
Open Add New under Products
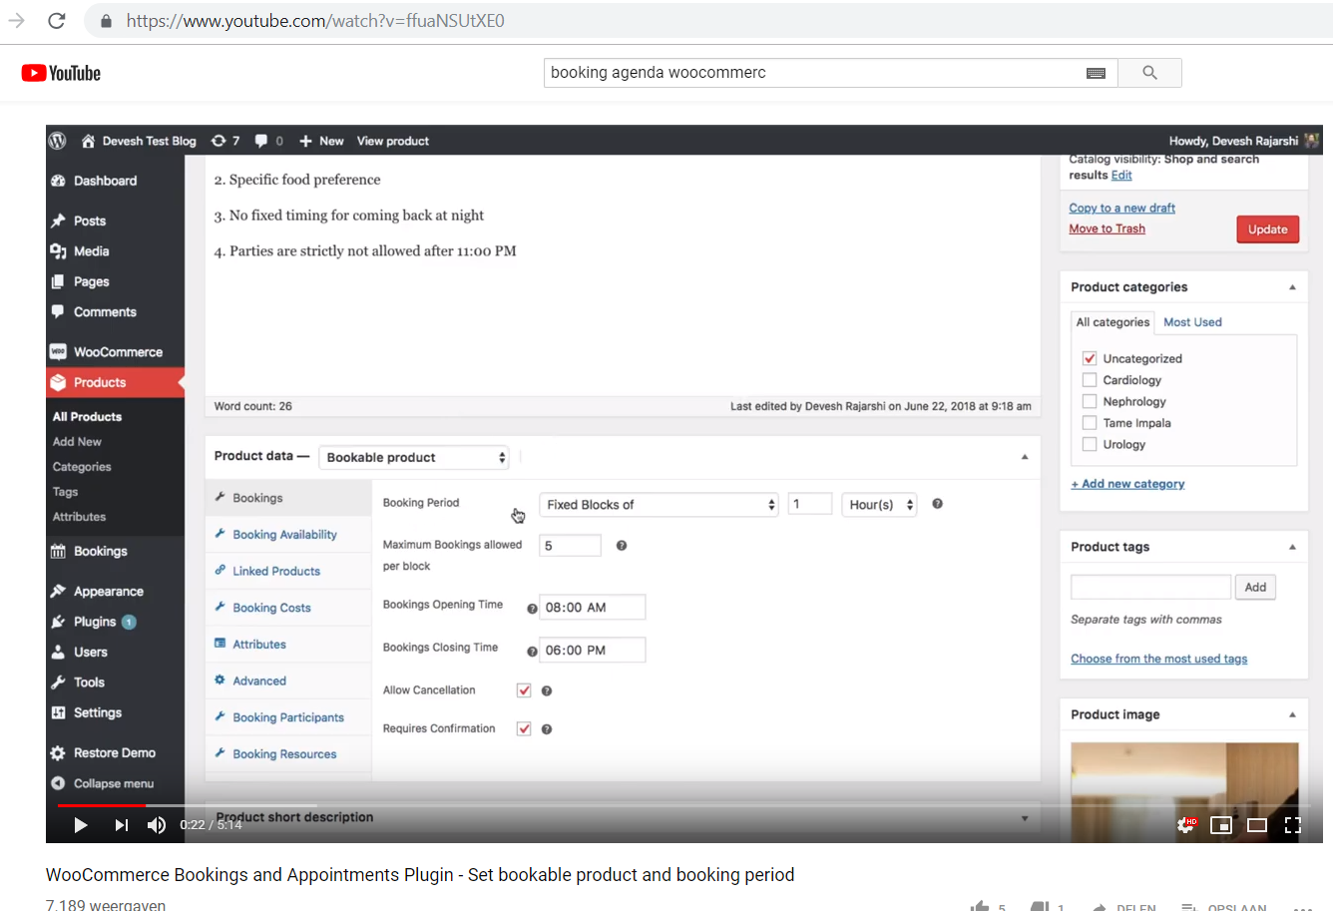[x=77, y=442]
